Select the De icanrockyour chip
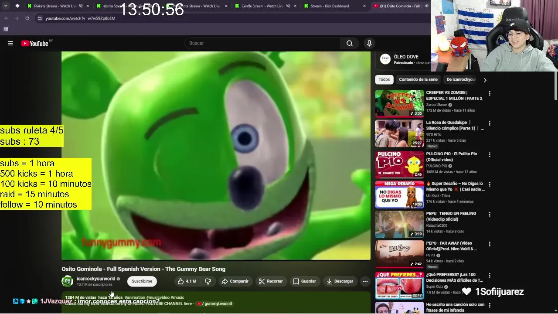This screenshot has width=558, height=314. (461, 80)
